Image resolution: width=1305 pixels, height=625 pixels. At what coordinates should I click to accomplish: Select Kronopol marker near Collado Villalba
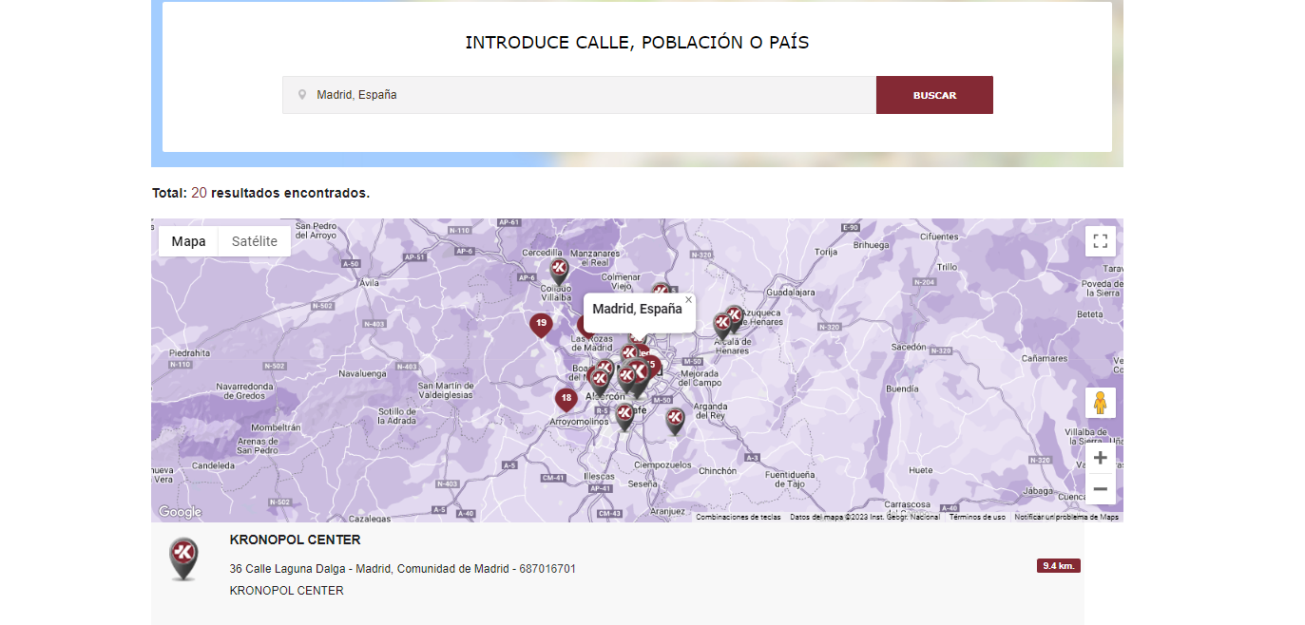tap(559, 271)
